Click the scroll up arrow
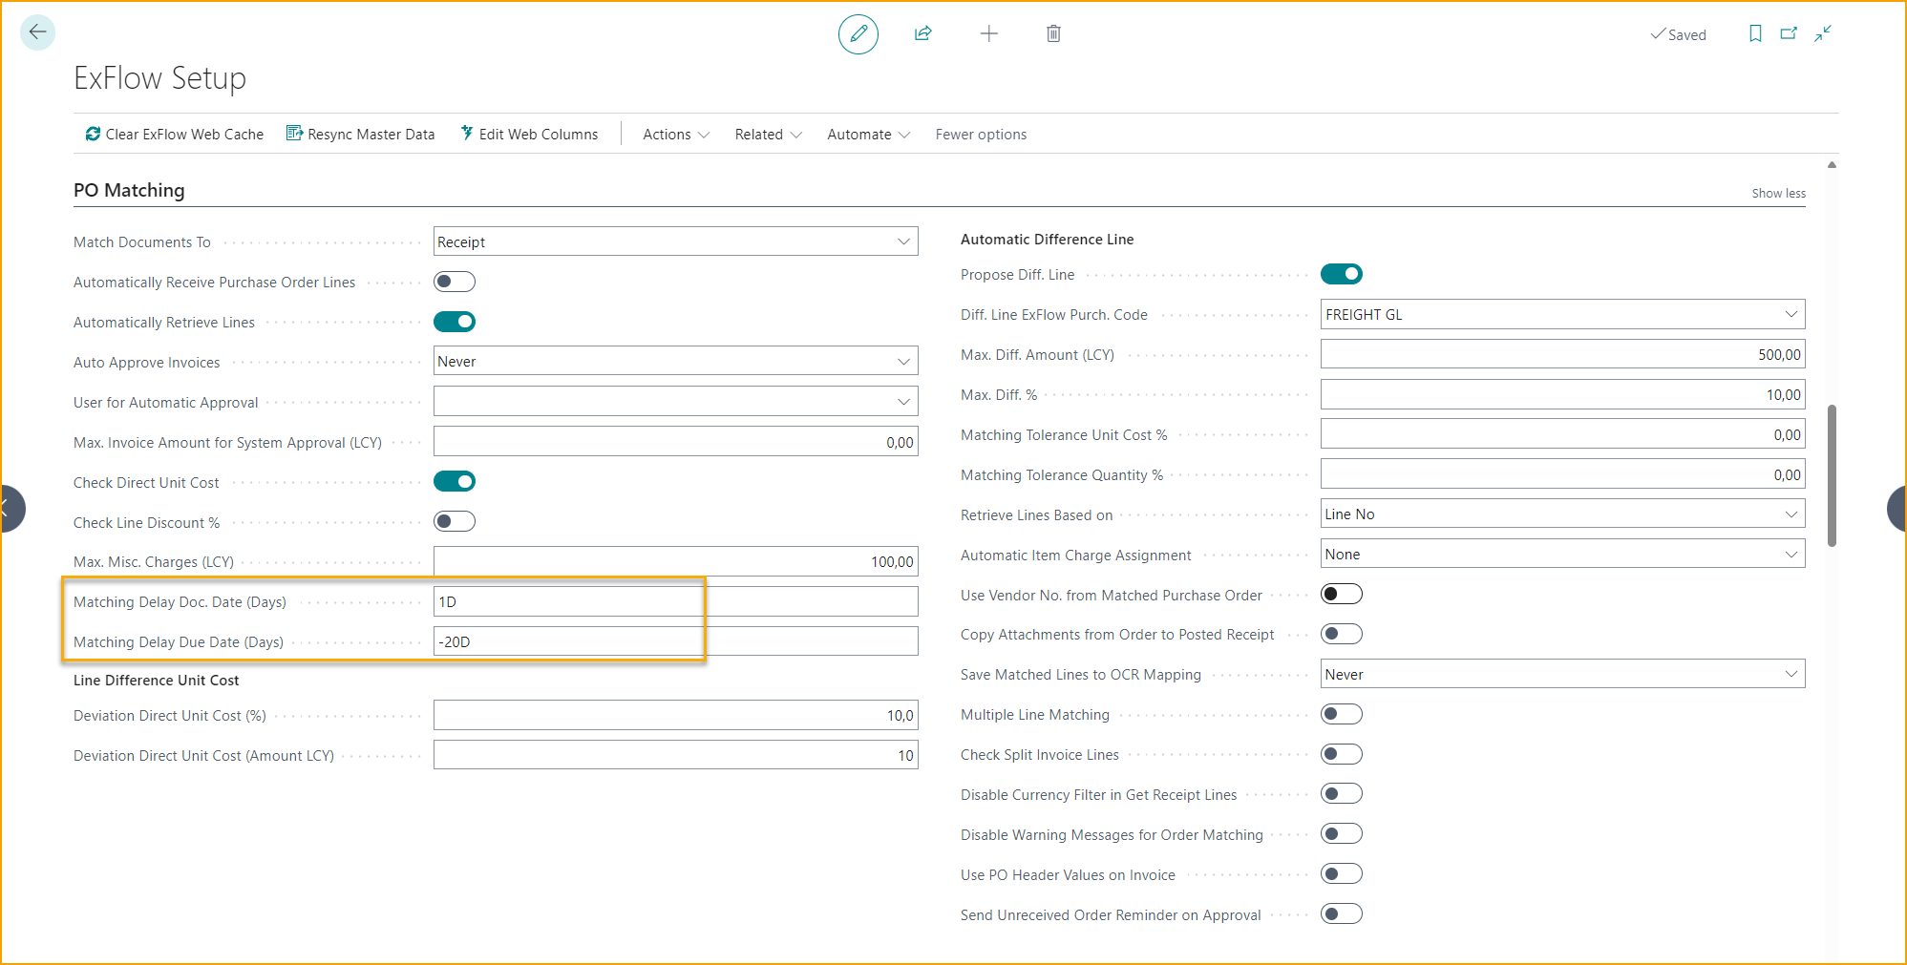 tap(1832, 165)
